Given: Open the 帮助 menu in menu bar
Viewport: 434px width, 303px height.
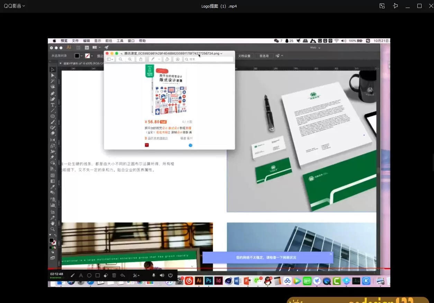Looking at the screenshot, I should (142, 41).
